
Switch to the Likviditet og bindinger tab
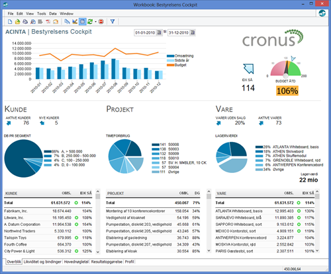coord(42,261)
